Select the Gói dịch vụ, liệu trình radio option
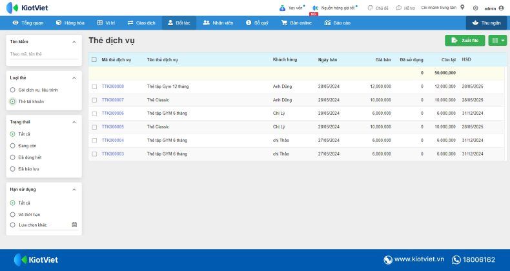Image resolution: width=510 pixels, height=271 pixels. coord(13,90)
